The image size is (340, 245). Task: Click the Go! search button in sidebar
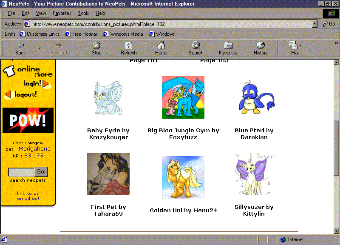[x=41, y=172]
